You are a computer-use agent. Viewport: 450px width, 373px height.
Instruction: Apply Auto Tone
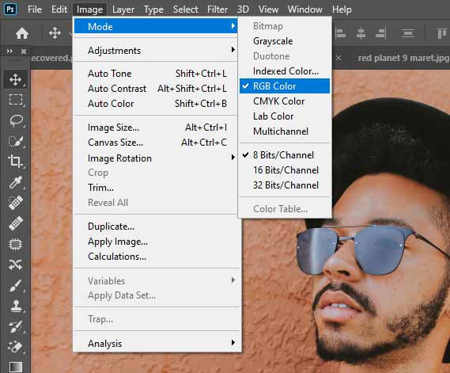[x=156, y=74]
